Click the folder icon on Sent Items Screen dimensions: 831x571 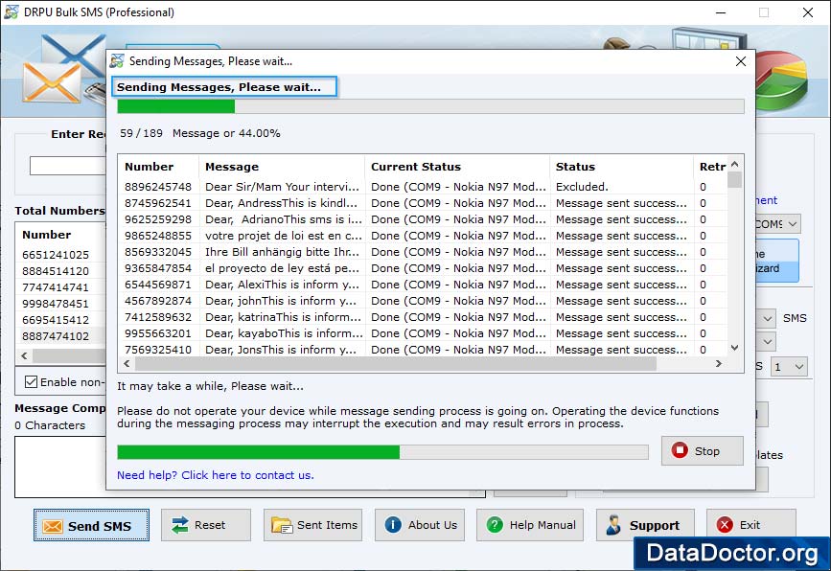click(x=282, y=525)
